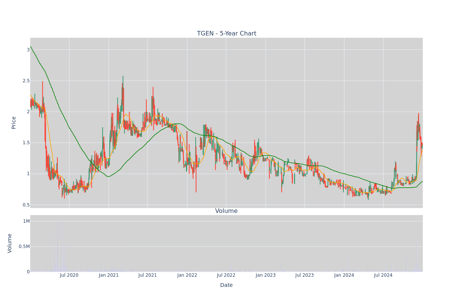Screen dimensions: 453x302
Task: Click the 'Jan 2021' date tick label
Action: point(109,275)
